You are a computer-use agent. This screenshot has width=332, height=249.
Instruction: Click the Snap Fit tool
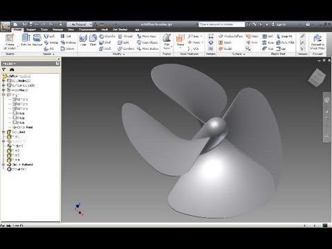284,36
